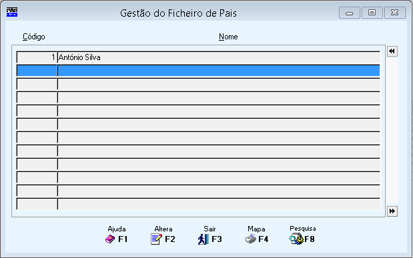The image size is (413, 258).
Task: Minimize the Gestão do Ficheiro de Pais window
Action: [349, 13]
